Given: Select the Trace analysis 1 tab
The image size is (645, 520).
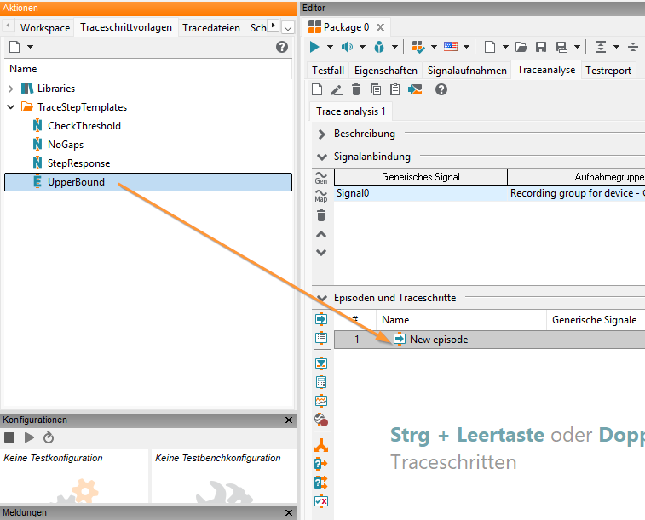Looking at the screenshot, I should coord(351,111).
